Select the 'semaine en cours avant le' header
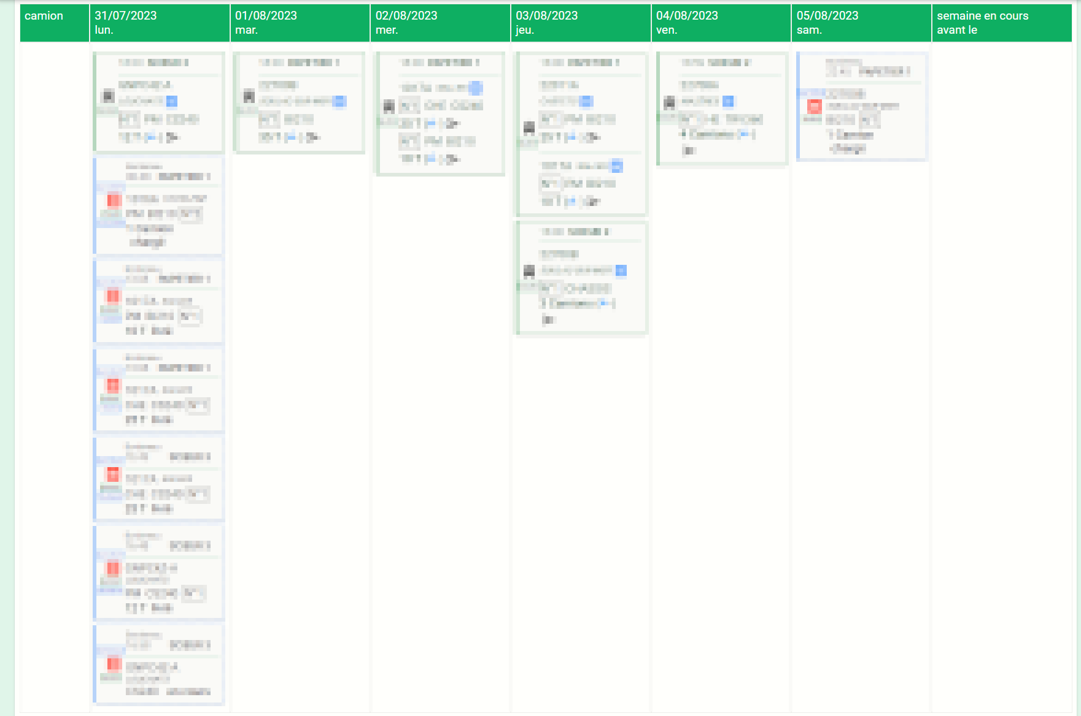 pyautogui.click(x=1002, y=23)
